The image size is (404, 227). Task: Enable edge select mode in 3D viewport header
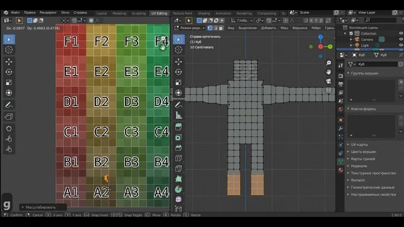tap(216, 28)
